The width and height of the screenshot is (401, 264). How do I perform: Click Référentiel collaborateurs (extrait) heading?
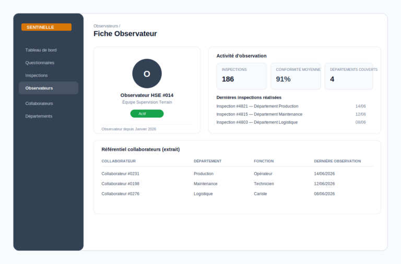click(140, 149)
